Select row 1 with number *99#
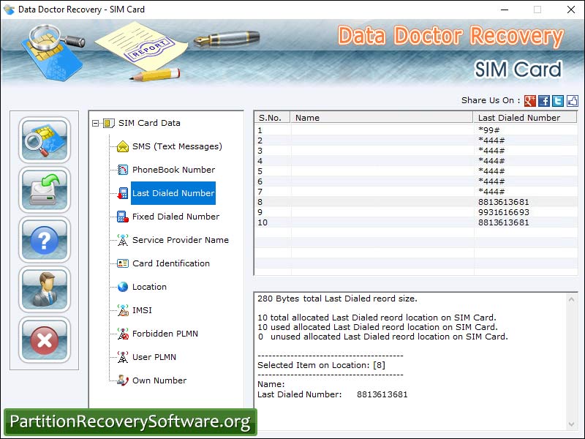585x439 pixels. point(416,130)
